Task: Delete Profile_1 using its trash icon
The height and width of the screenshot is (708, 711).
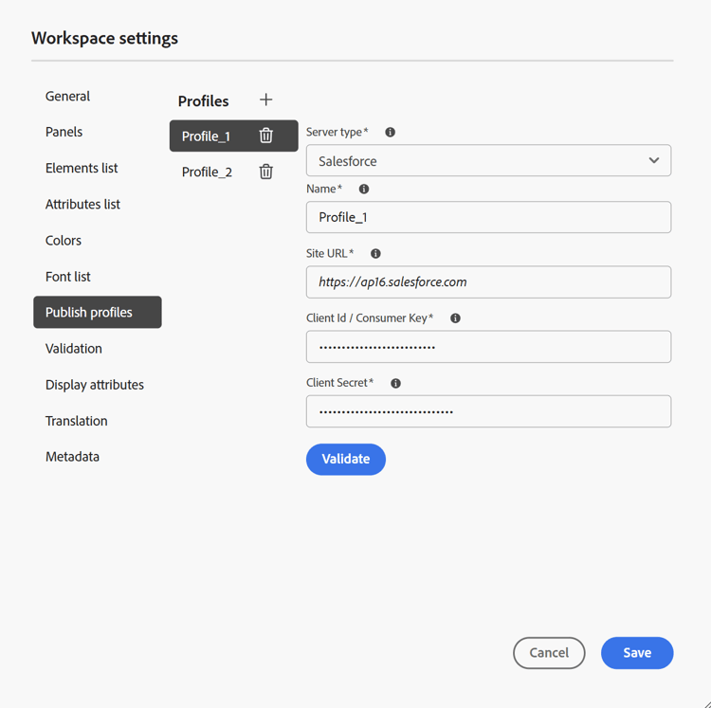Action: 265,136
